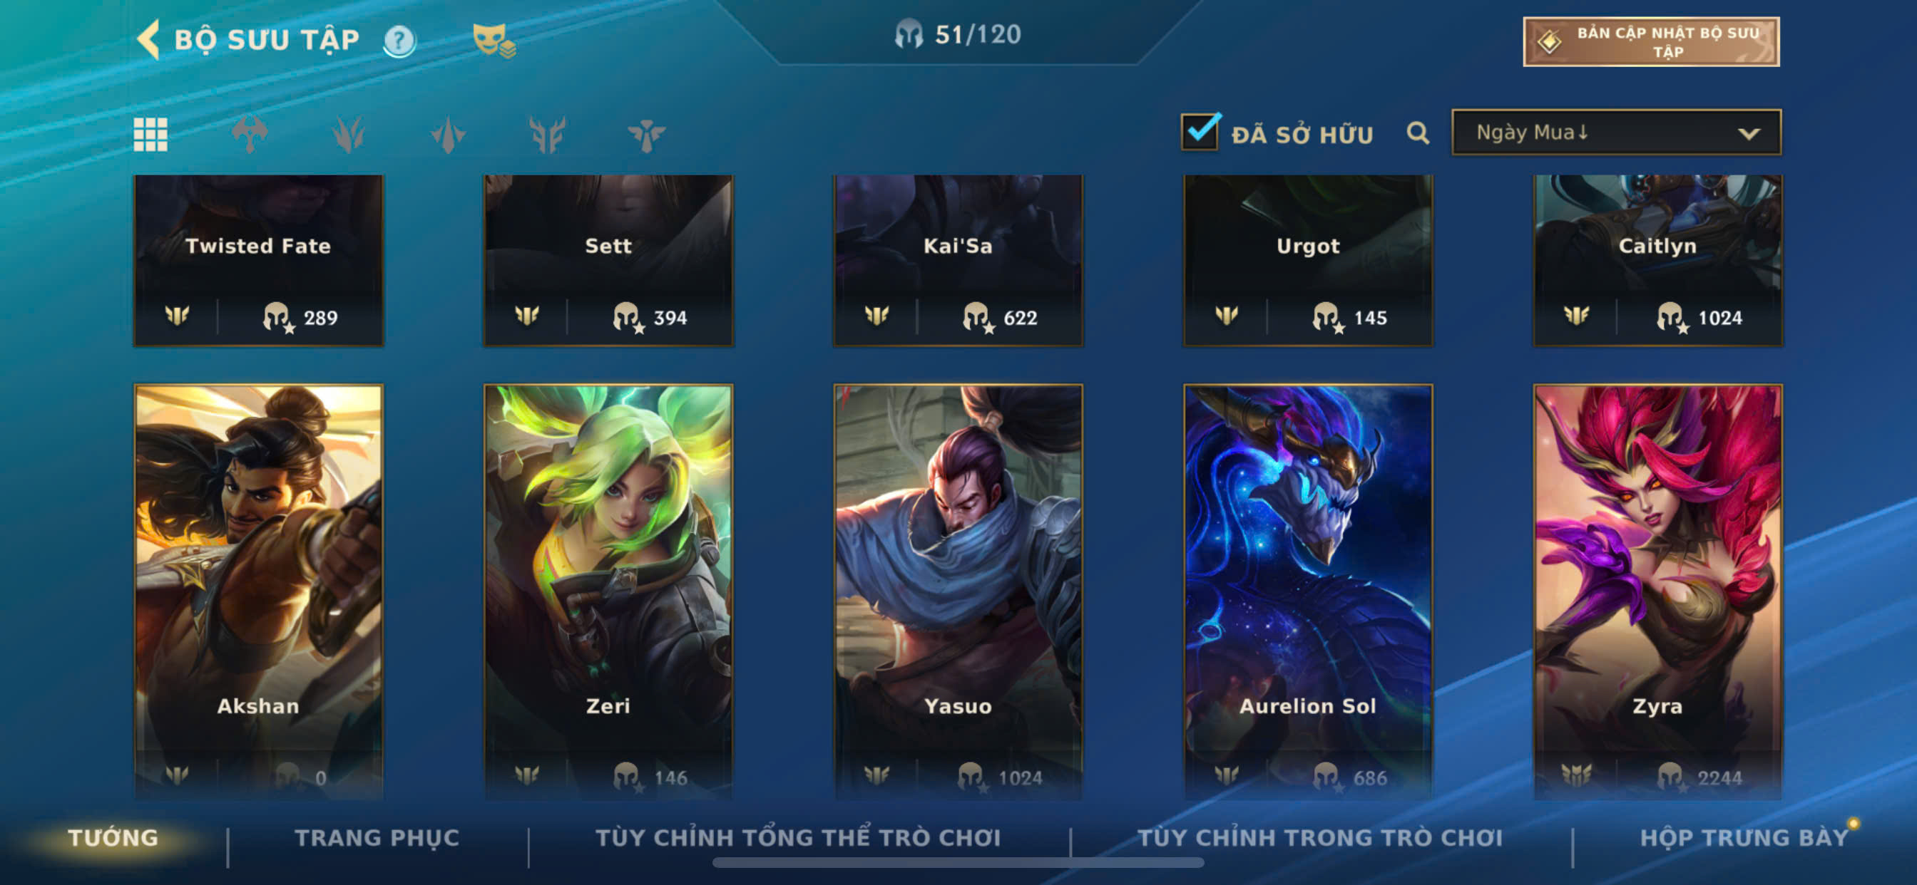Open the Hộp Trưng Bày tab
Screen dimensions: 1917x885
(1744, 837)
